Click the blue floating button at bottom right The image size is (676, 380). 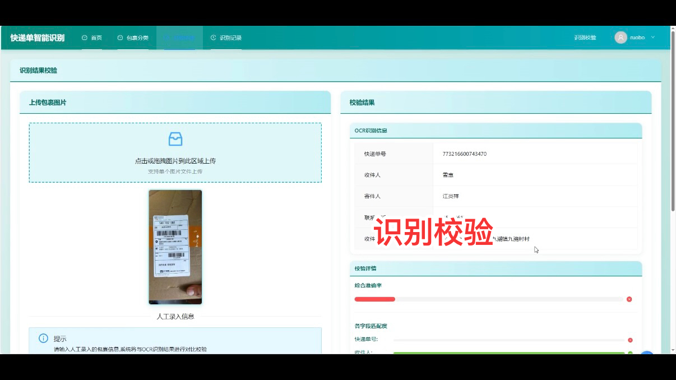pyautogui.click(x=647, y=353)
